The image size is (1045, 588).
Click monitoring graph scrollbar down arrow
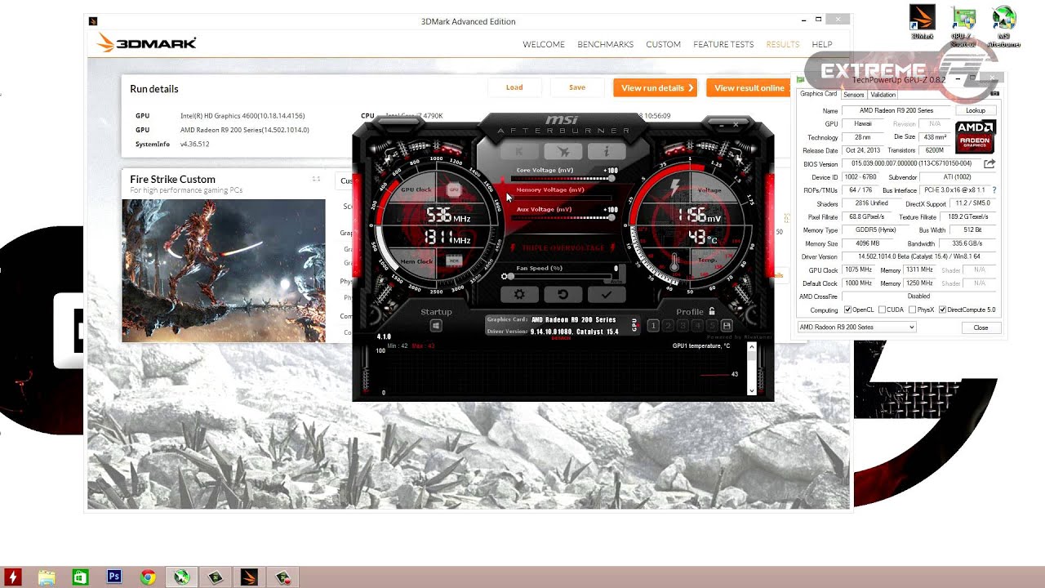click(752, 391)
